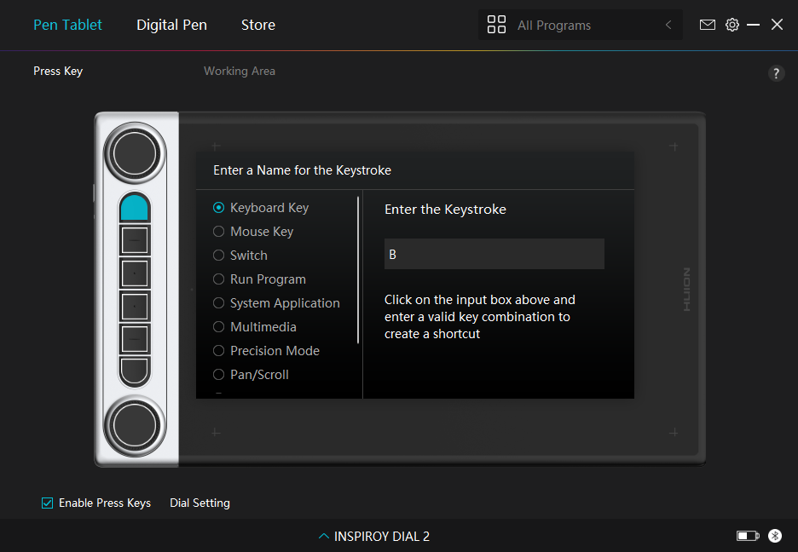Select the rounded bottom press key
The width and height of the screenshot is (798, 552).
[135, 371]
